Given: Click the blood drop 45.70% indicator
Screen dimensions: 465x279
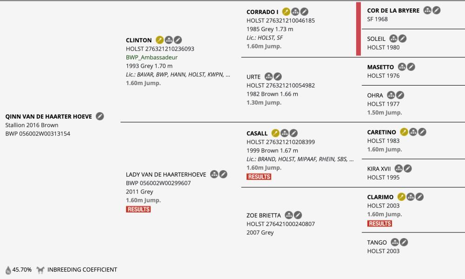Looking at the screenshot, I should [19, 270].
